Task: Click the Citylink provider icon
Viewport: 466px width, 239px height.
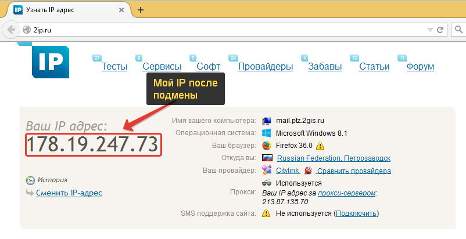Action: click(x=267, y=170)
